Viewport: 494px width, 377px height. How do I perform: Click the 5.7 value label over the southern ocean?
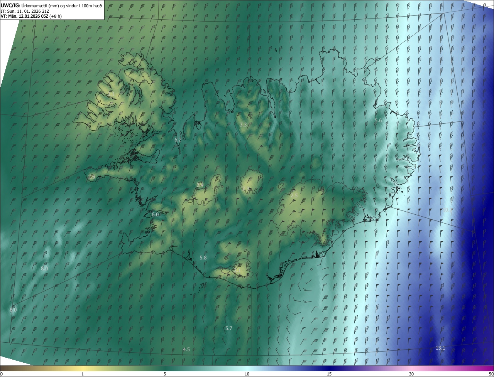[228, 328]
